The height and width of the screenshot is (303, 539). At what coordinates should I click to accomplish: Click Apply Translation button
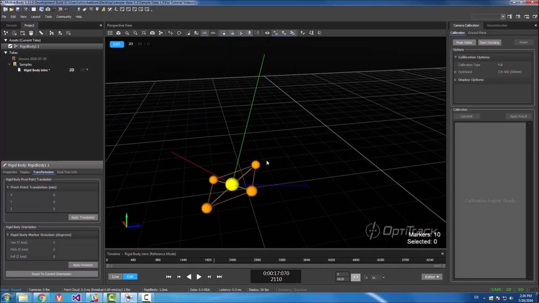[83, 218]
